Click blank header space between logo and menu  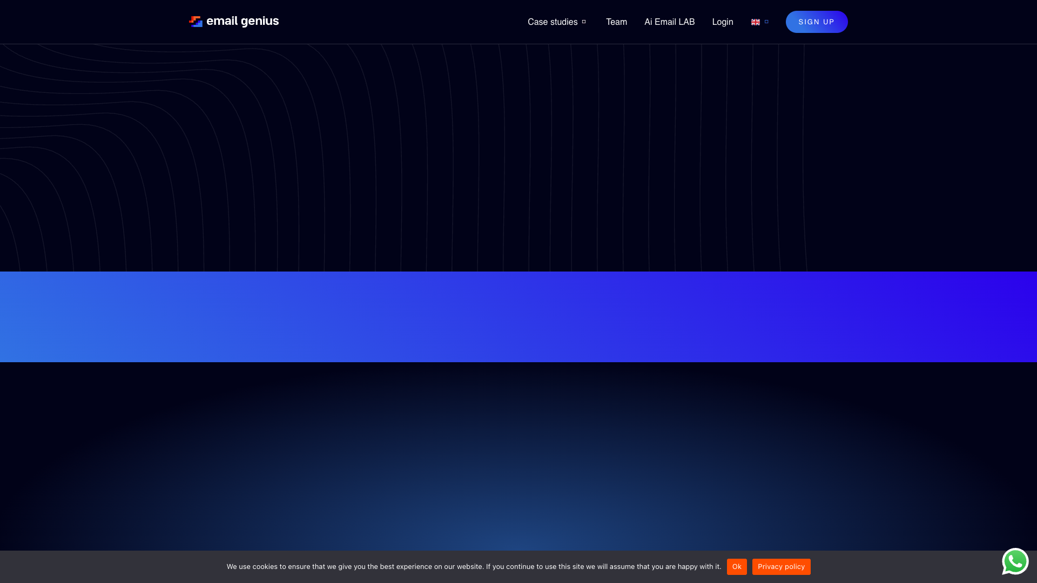click(402, 22)
